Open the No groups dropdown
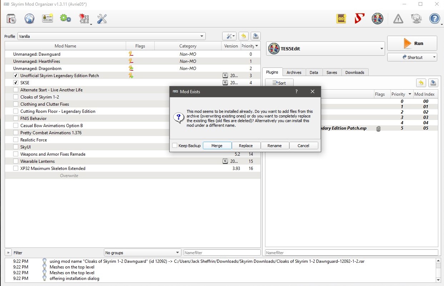The image size is (444, 286). click(x=143, y=252)
